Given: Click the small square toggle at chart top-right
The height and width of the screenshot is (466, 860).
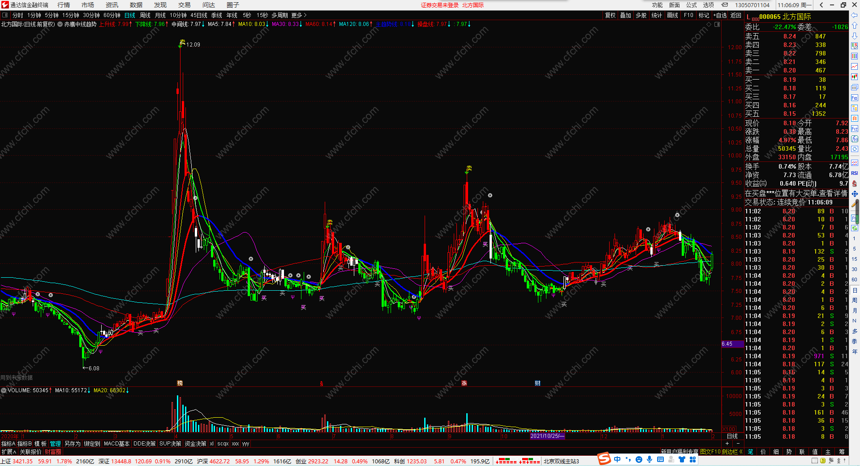Looking at the screenshot, I should (717, 25).
